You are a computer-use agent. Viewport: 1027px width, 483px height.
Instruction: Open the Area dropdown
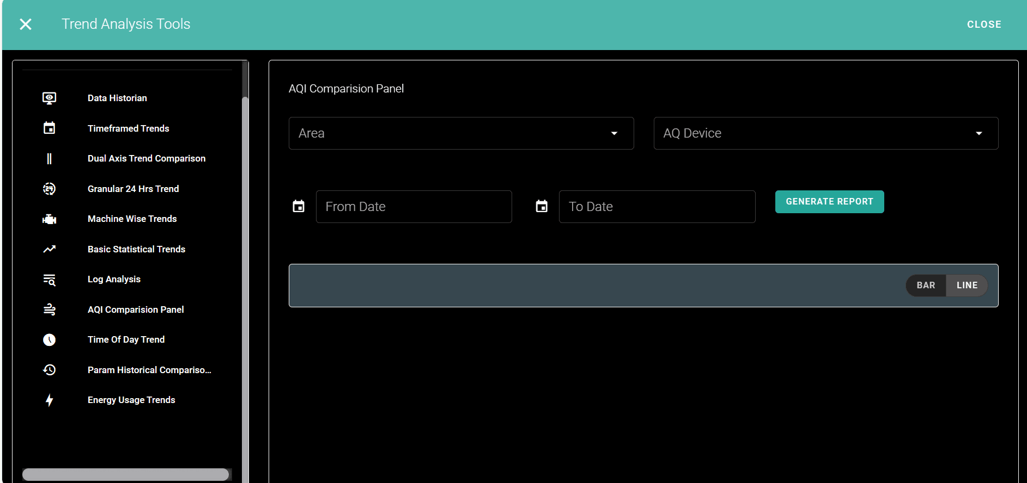click(461, 133)
